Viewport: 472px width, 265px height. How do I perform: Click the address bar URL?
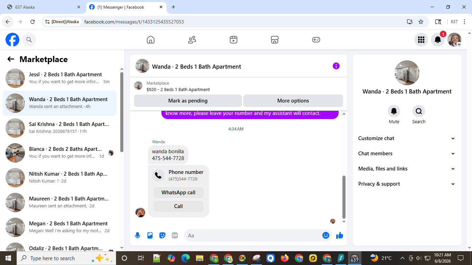click(x=134, y=22)
